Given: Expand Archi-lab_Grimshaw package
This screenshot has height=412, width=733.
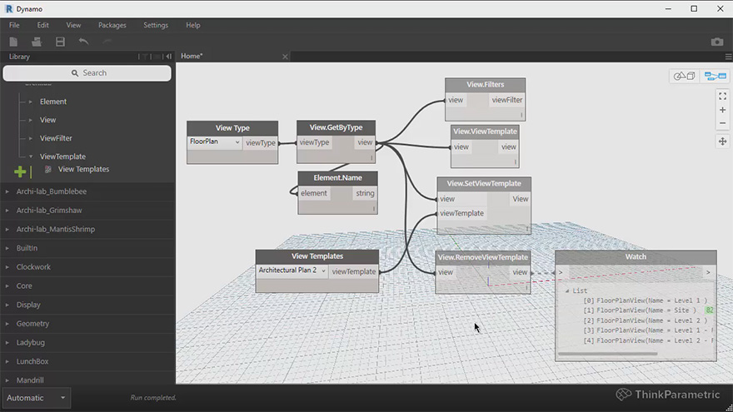Looking at the screenshot, I should [x=7, y=211].
